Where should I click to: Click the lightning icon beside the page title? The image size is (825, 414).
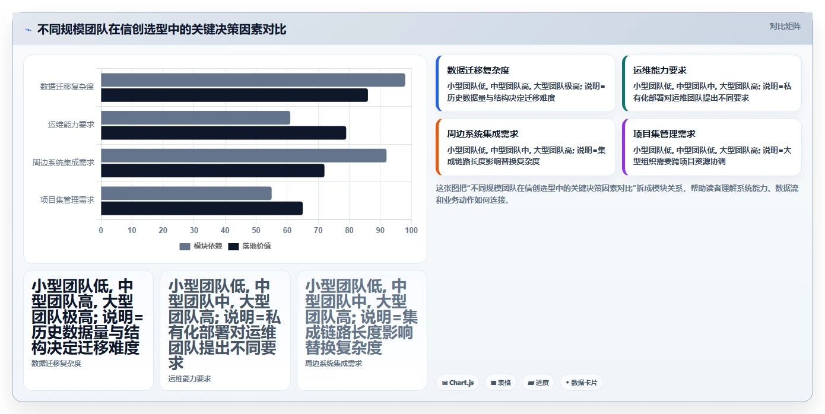pos(28,30)
